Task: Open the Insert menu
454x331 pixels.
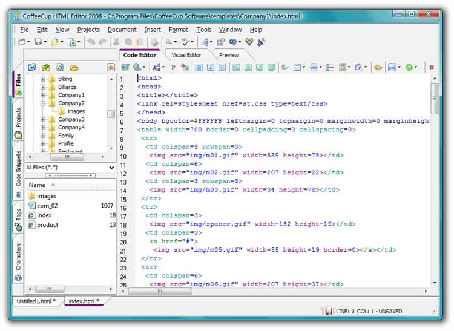Action: pos(153,29)
